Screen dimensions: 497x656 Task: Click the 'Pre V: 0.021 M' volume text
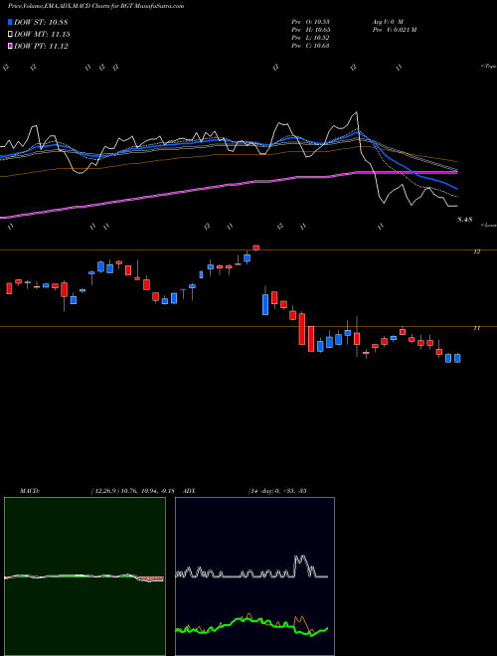coord(394,30)
